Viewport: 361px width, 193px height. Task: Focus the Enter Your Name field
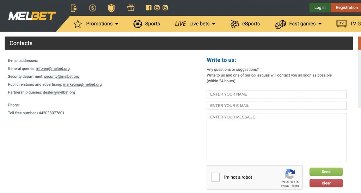pyautogui.click(x=276, y=94)
